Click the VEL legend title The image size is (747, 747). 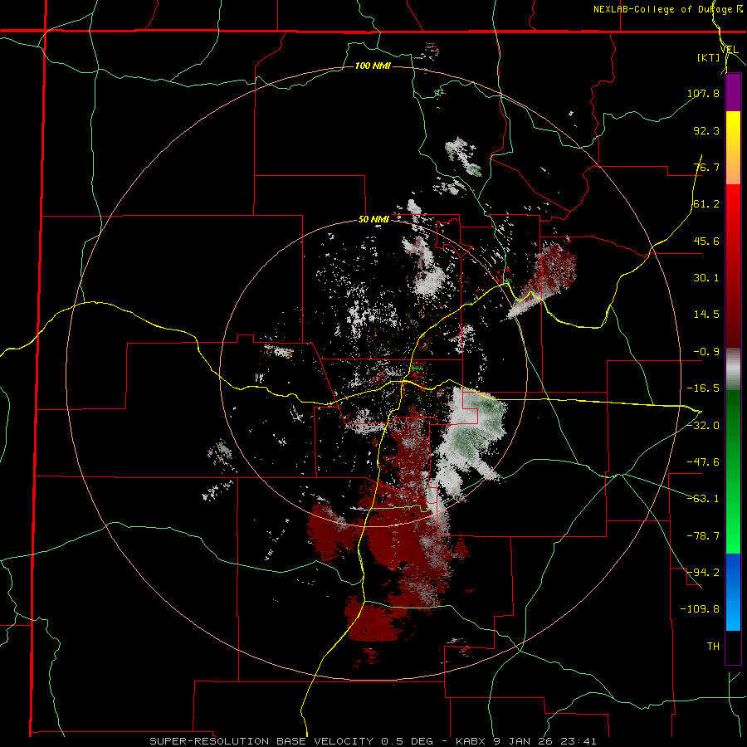coord(729,50)
